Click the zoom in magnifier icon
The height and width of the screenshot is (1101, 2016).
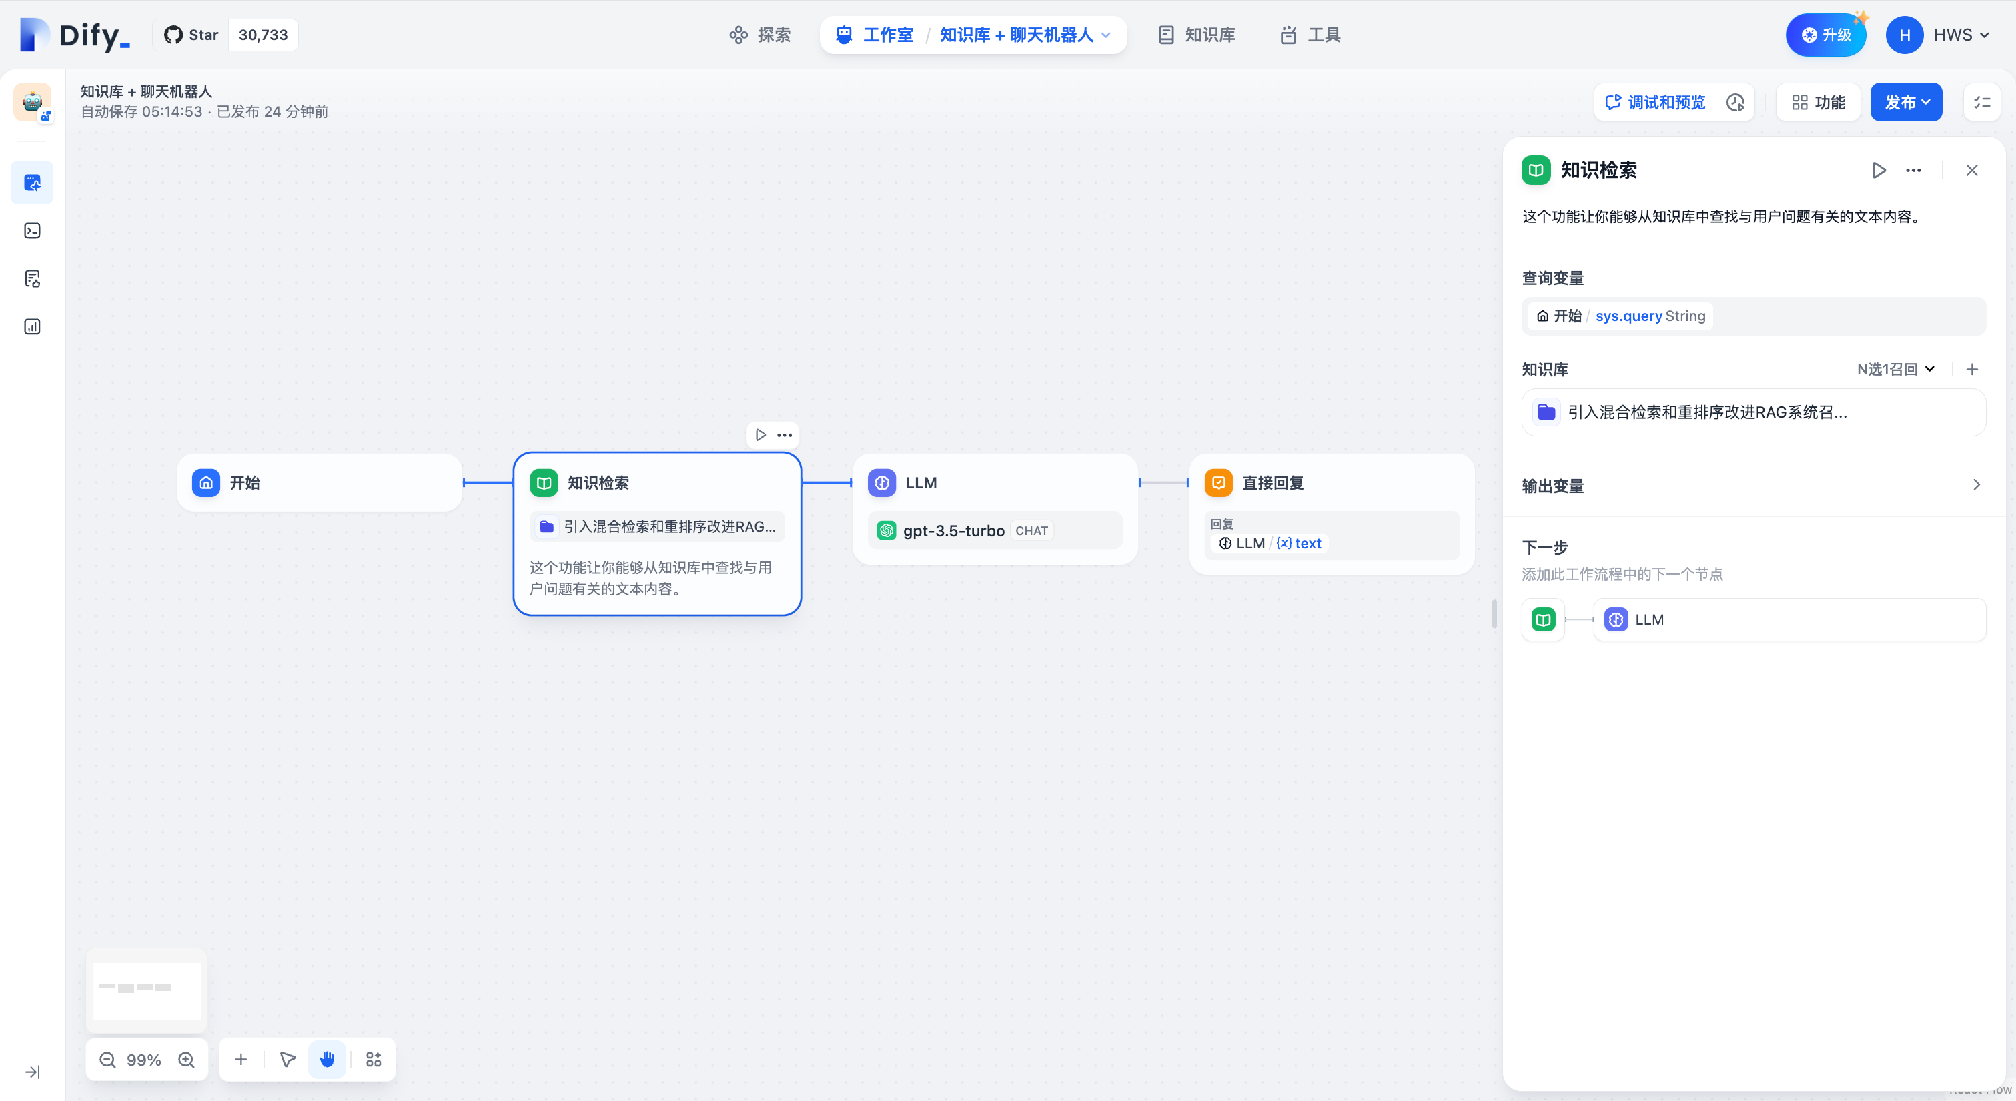coord(186,1060)
